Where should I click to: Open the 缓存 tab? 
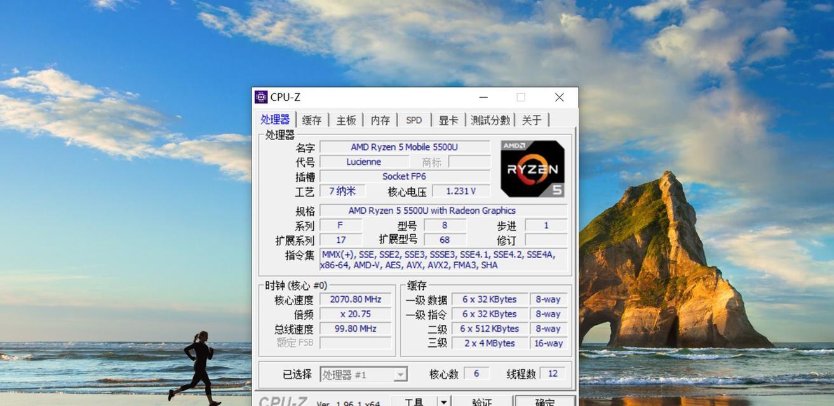click(312, 120)
